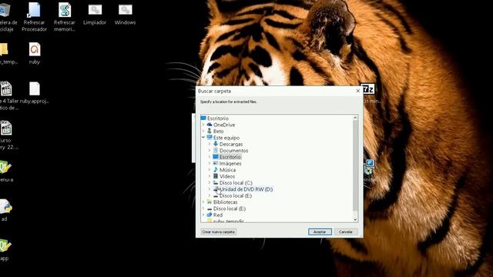Select Unidad de DVD RW (D:)
This screenshot has width=493, height=277.
click(x=246, y=189)
